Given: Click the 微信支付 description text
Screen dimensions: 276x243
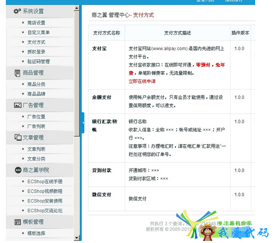Looking at the screenshot, I should (138, 199).
